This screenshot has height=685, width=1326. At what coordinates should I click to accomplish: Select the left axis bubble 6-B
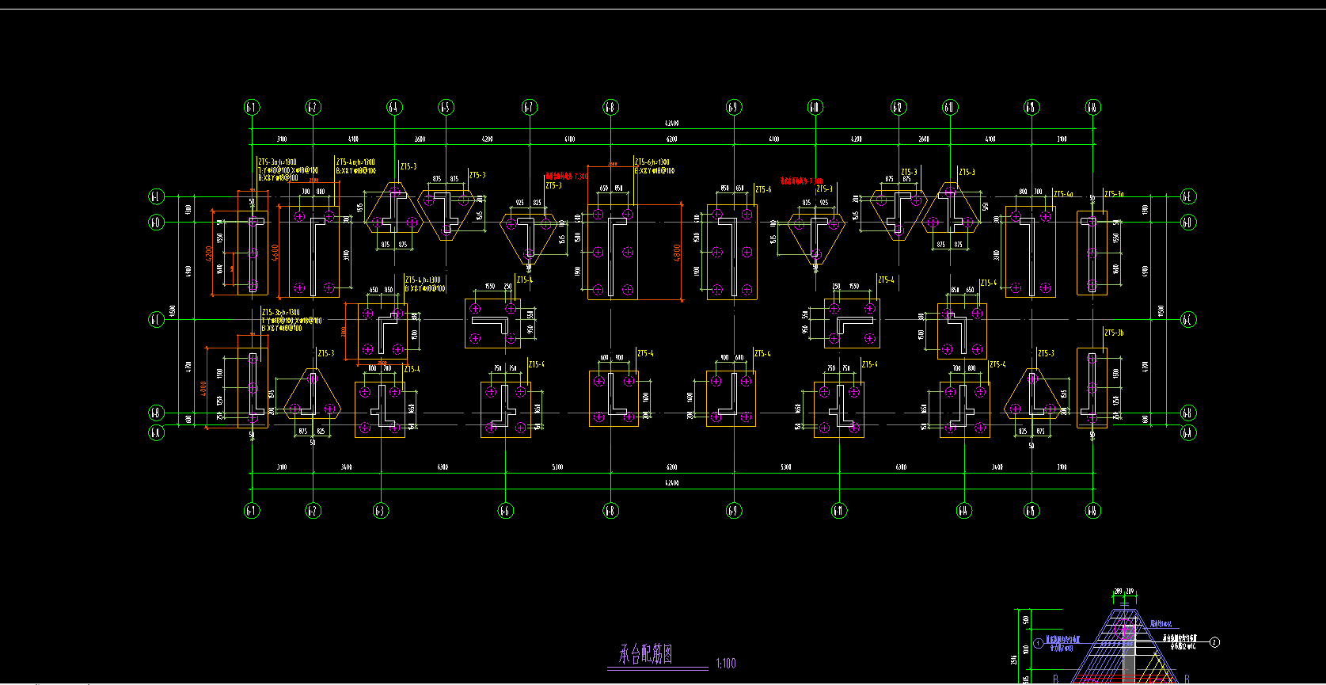pyautogui.click(x=157, y=413)
